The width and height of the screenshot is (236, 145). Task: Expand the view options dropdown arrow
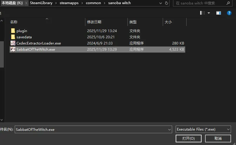click(209, 13)
